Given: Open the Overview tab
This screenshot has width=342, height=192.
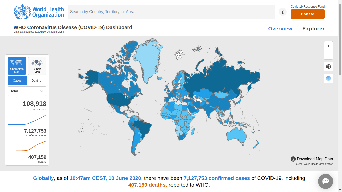Looking at the screenshot, I should pos(280,29).
